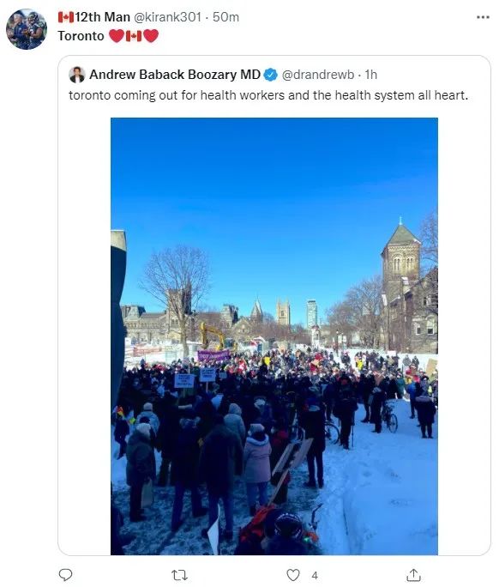Open the quoted tweet's 1h timestamp
Screen dimensions: 499x587
370,75
